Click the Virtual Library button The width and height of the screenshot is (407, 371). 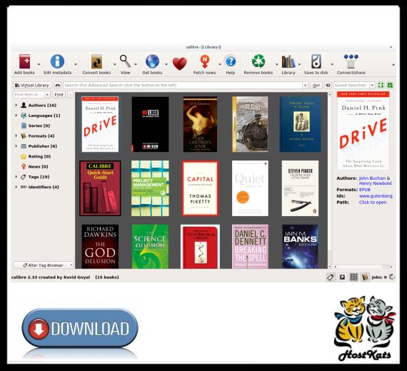pos(33,85)
